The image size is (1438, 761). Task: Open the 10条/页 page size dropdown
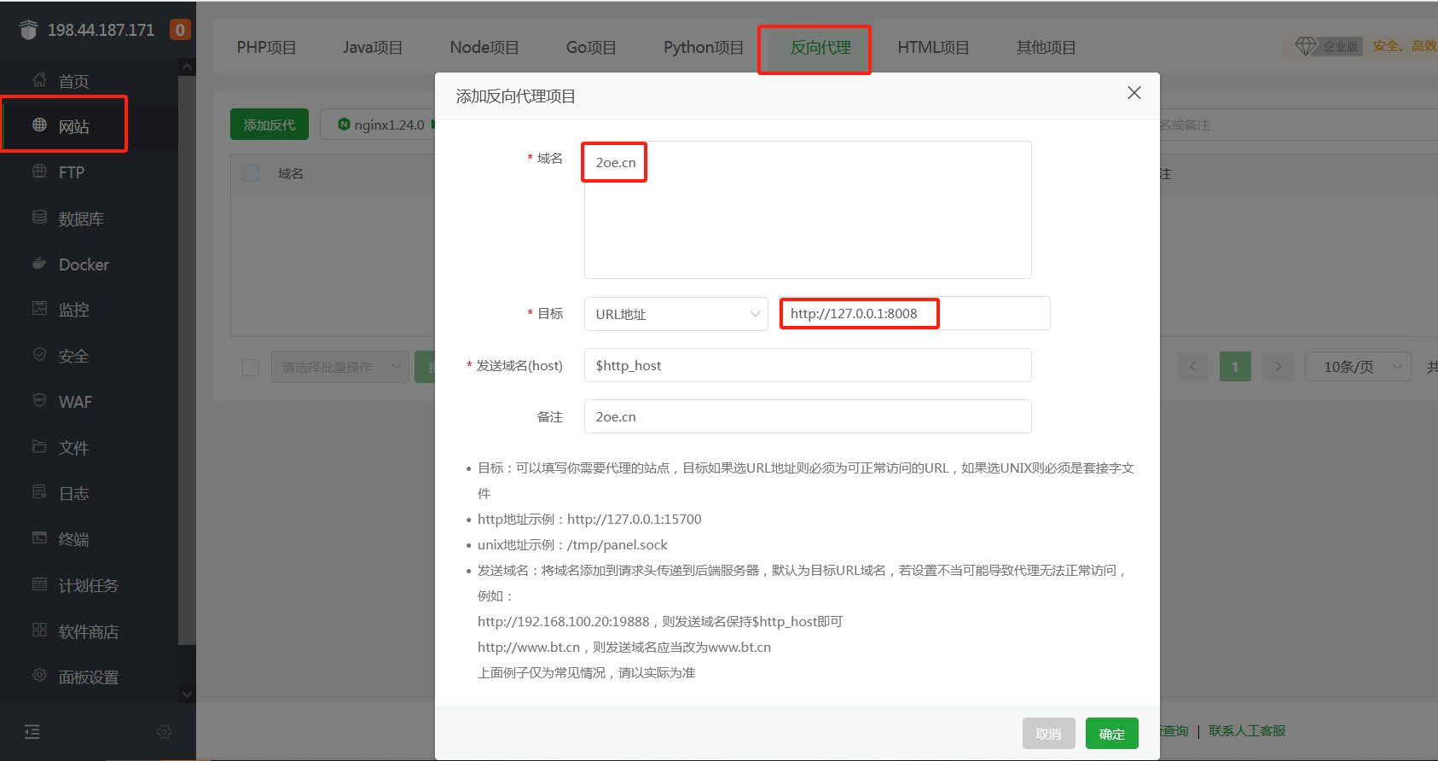pyautogui.click(x=1358, y=367)
